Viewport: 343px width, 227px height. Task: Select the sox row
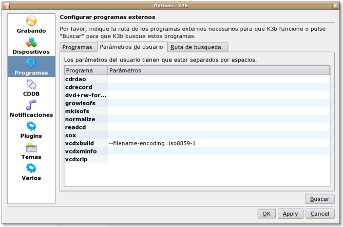(x=197, y=136)
